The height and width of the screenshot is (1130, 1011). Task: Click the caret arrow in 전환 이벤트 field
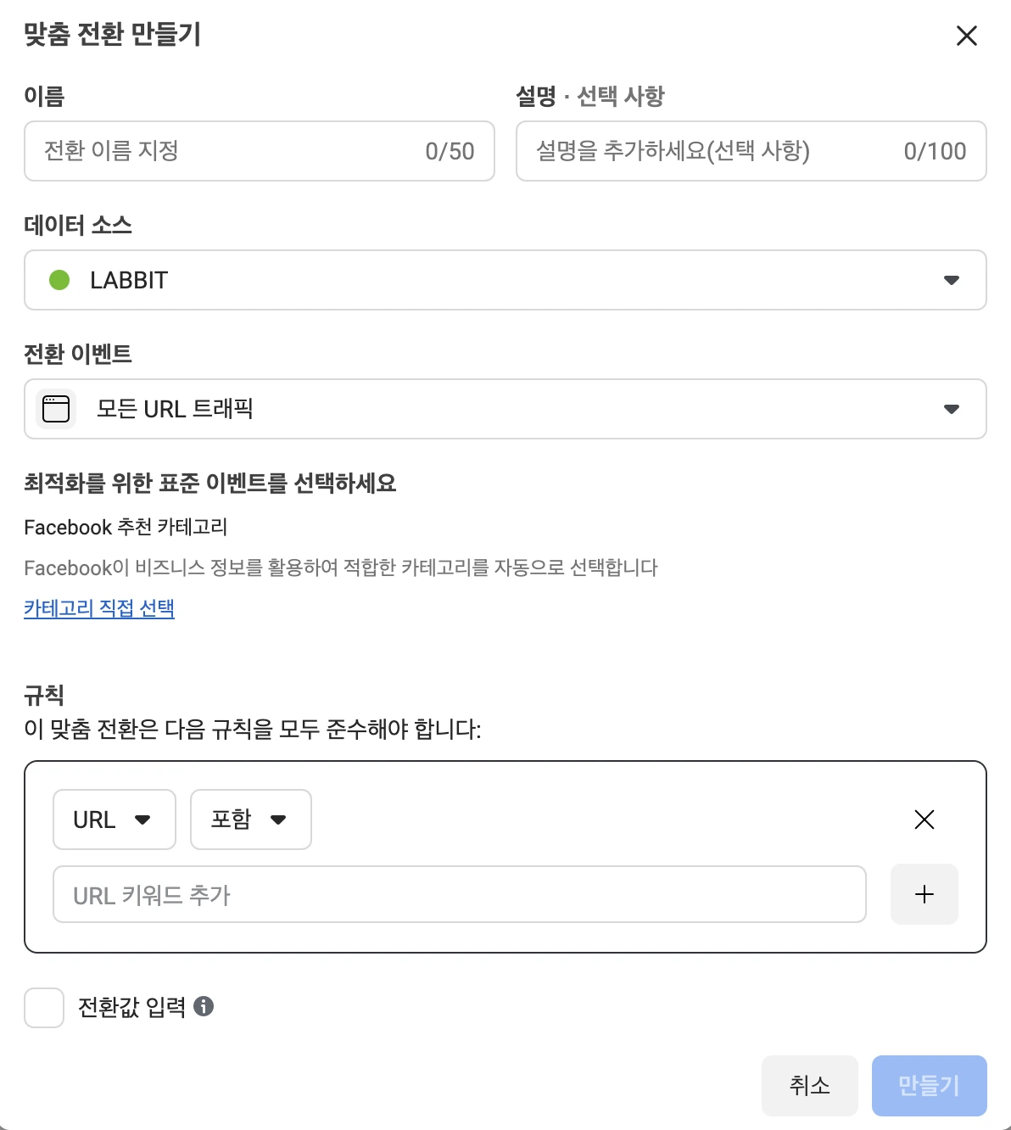[x=952, y=409]
